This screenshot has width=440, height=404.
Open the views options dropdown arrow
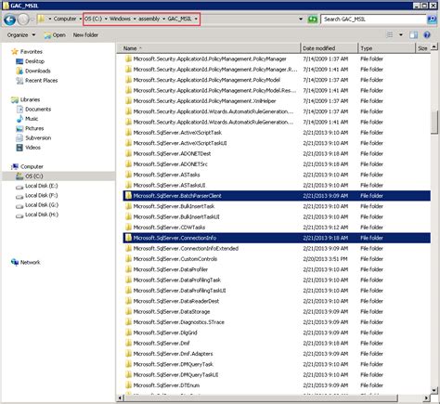tap(401, 35)
